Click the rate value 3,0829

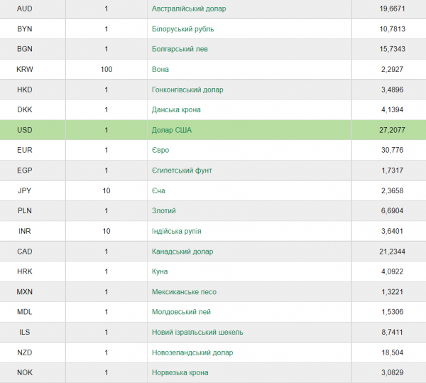tap(393, 372)
